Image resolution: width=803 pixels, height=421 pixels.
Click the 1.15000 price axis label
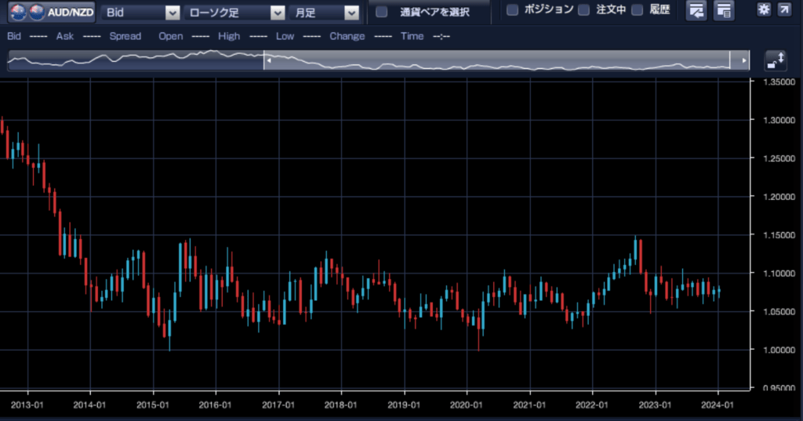[779, 234]
